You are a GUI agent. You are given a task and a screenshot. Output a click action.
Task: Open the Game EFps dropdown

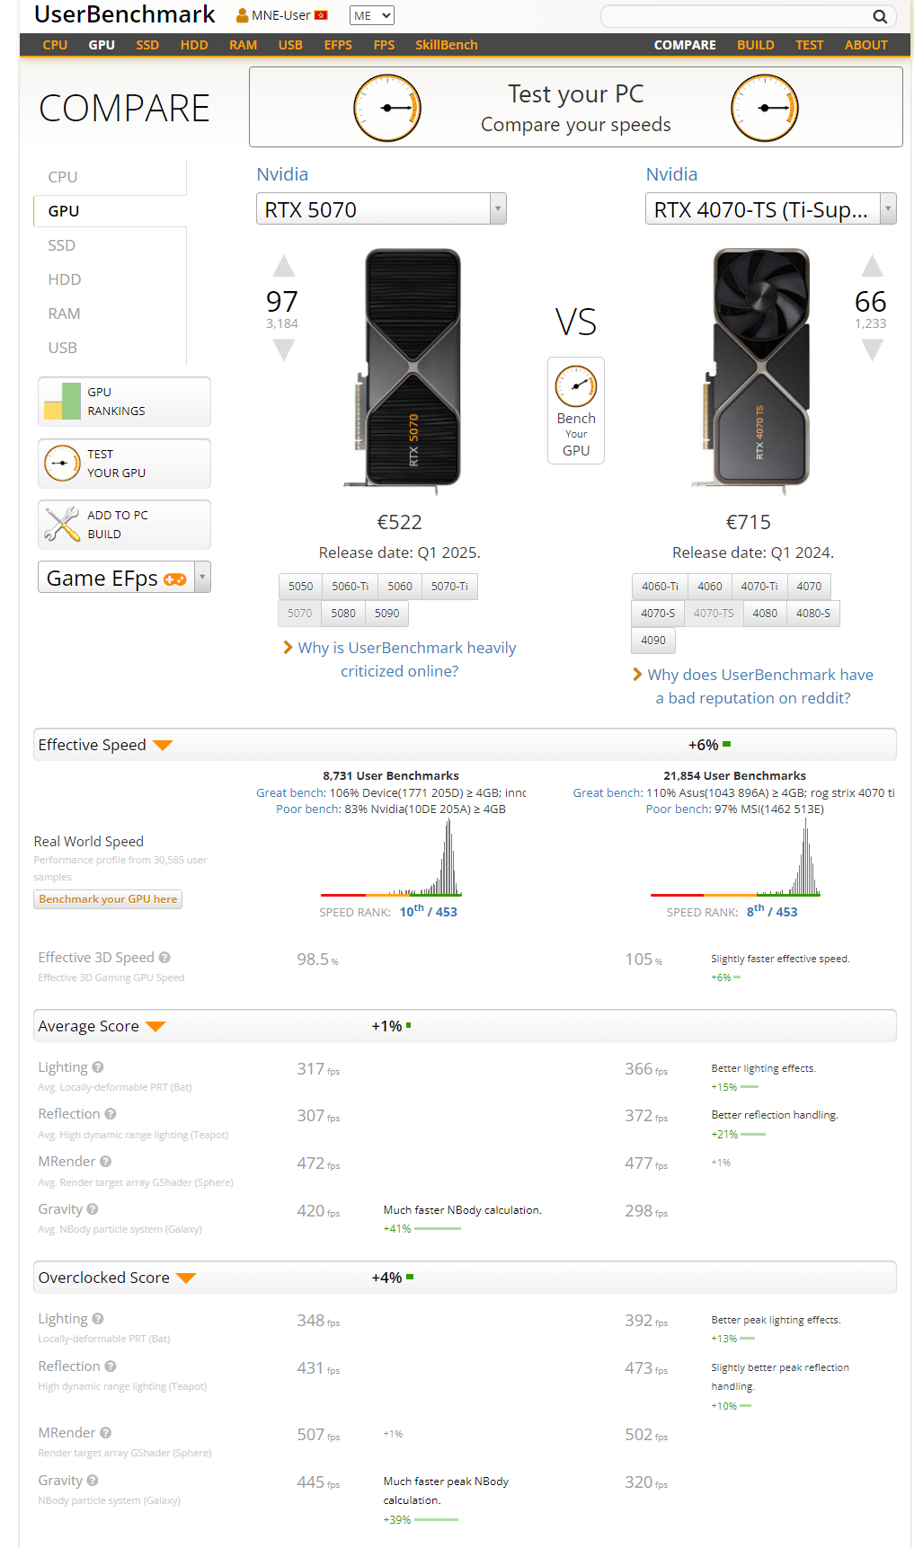pos(124,578)
